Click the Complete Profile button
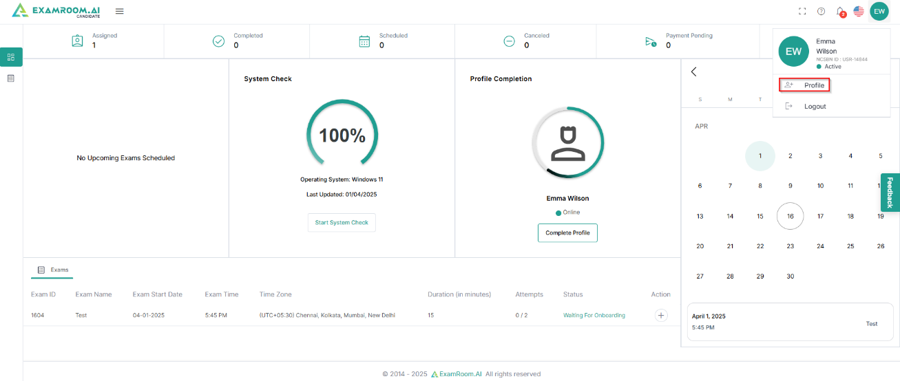Viewport: 900px width, 381px height. click(x=567, y=233)
